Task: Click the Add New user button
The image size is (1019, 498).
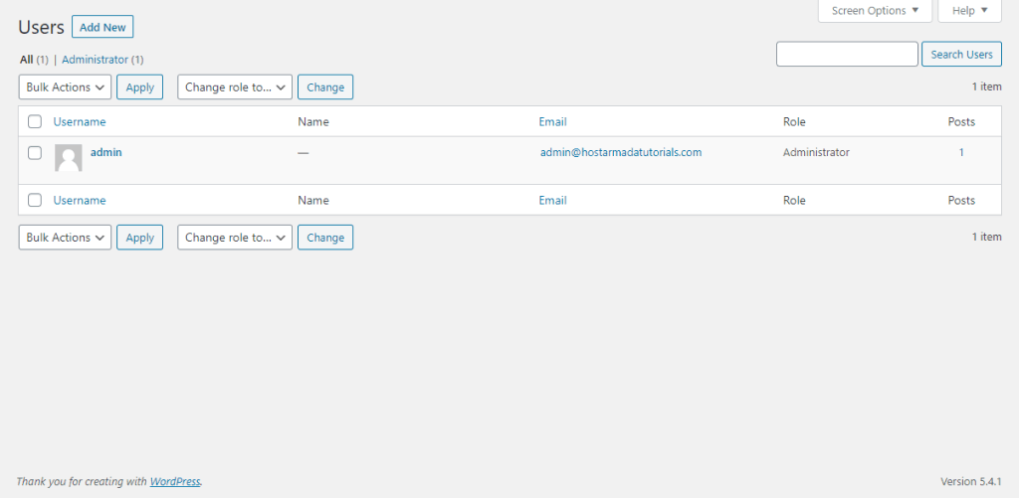Action: (x=102, y=27)
